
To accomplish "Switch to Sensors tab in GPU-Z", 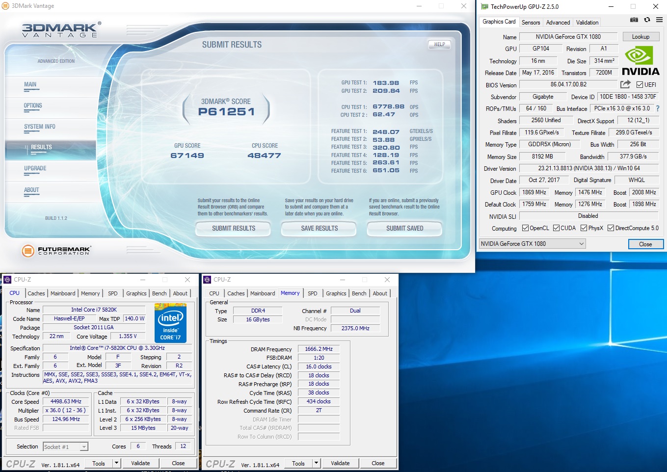I will tap(531, 23).
